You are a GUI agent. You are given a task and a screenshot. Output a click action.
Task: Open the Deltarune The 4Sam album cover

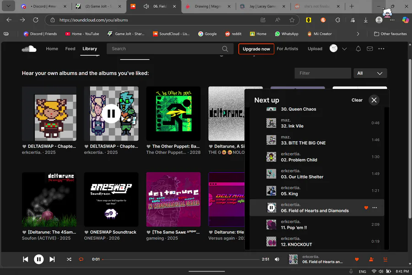[x=49, y=200]
